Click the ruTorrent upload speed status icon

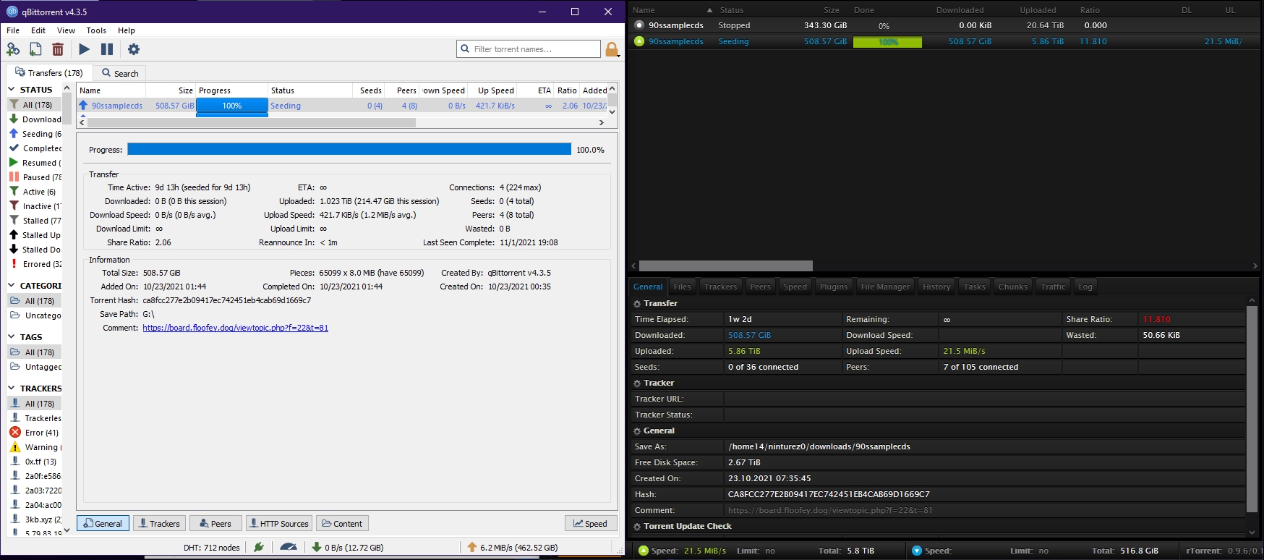click(x=643, y=551)
